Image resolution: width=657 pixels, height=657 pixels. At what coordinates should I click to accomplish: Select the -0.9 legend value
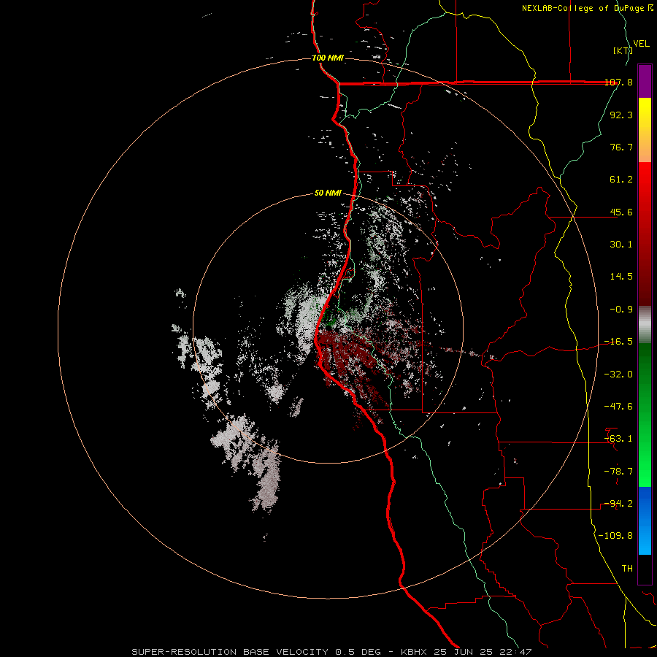[621, 310]
